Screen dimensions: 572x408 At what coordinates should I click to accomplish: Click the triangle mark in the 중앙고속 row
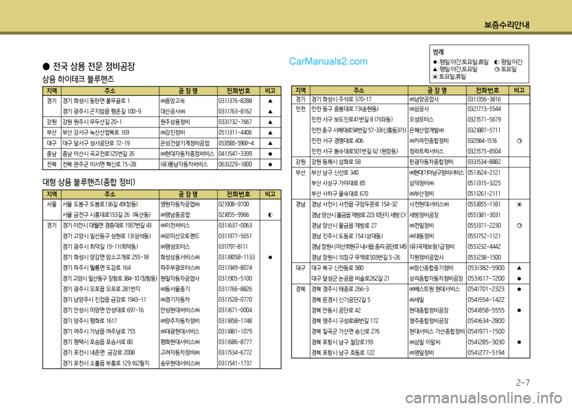[x=271, y=101]
